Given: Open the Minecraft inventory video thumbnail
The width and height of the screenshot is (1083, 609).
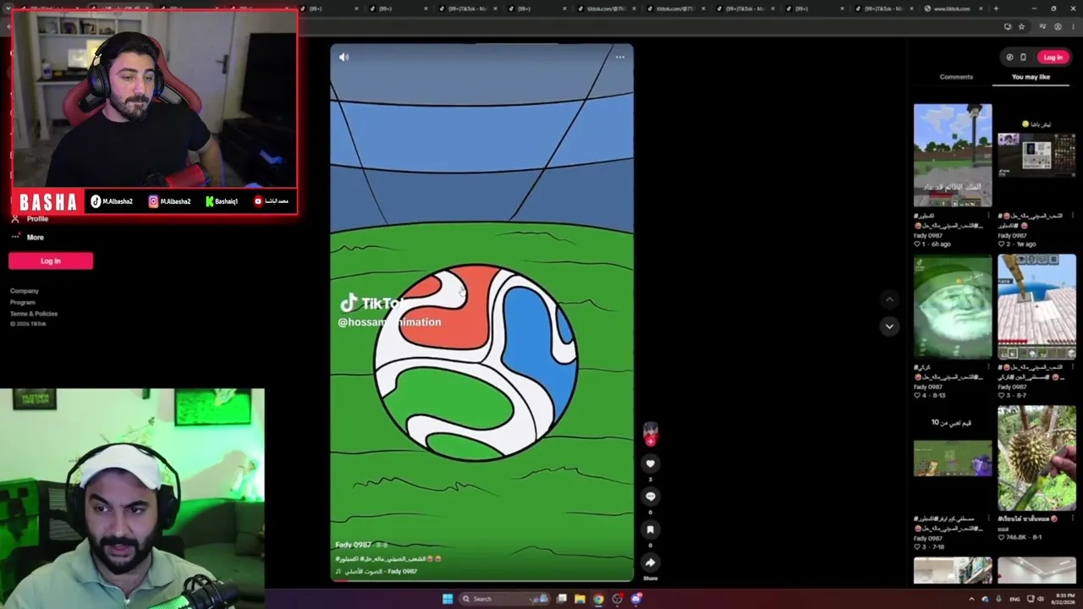Looking at the screenshot, I should [x=1036, y=156].
